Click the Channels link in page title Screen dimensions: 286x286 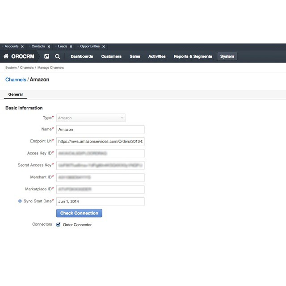click(16, 80)
